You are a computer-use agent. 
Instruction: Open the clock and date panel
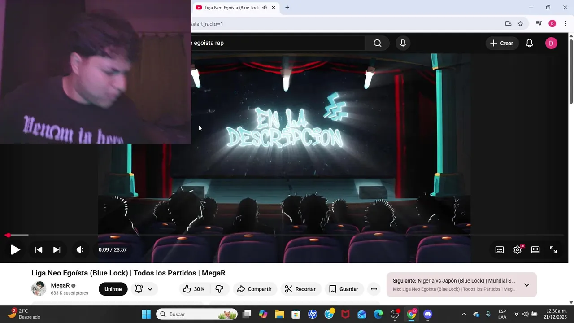click(556, 314)
